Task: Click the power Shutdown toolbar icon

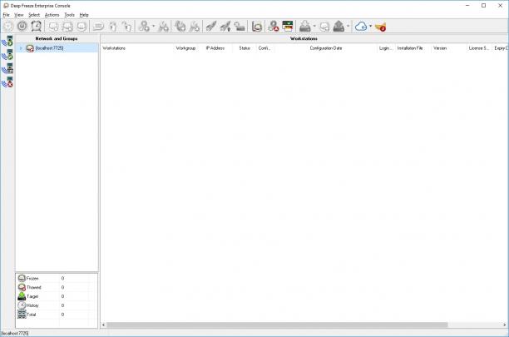Action: click(x=22, y=27)
